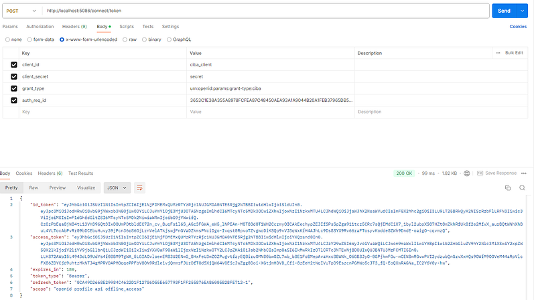The width and height of the screenshot is (536, 300).
Task: Open the Headers (9) request tab
Action: coord(74,27)
